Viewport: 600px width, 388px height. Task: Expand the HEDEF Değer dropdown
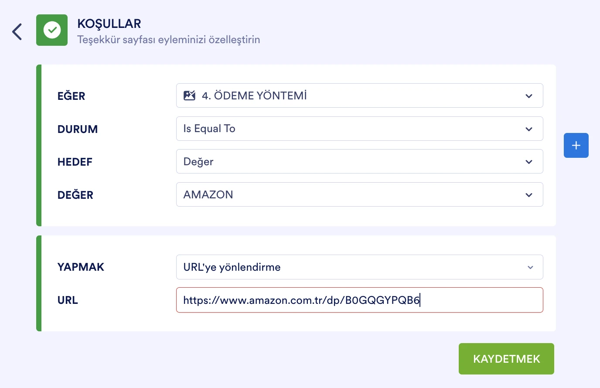tap(359, 161)
